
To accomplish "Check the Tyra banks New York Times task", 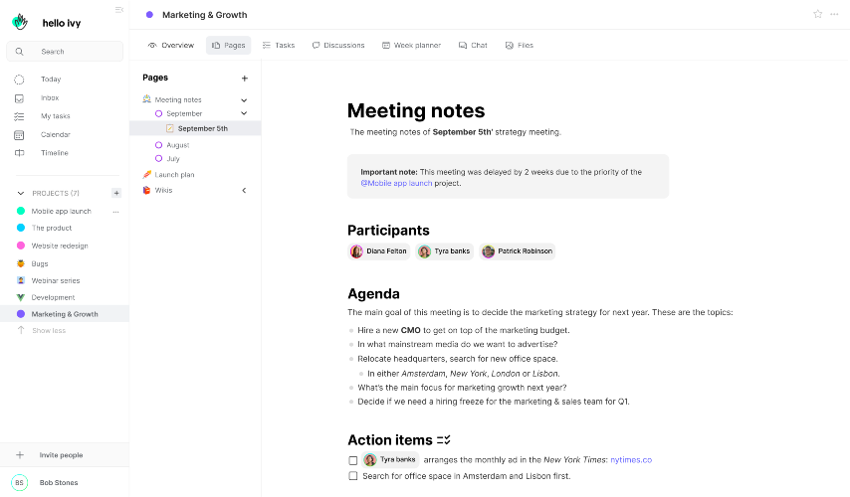I will [x=353, y=461].
